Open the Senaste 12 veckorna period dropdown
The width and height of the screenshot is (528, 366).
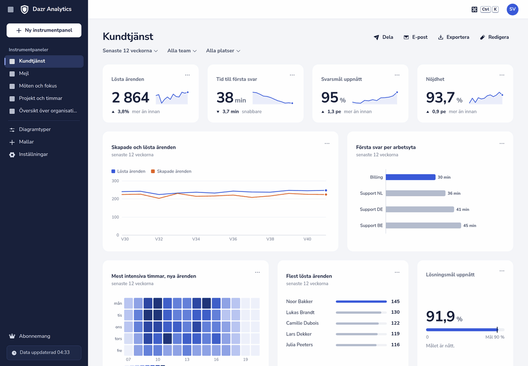130,51
